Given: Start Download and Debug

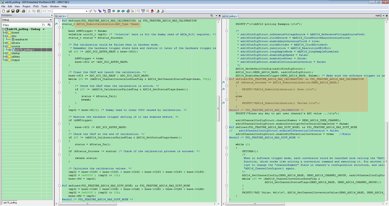Looking at the screenshot, I should [158, 11].
